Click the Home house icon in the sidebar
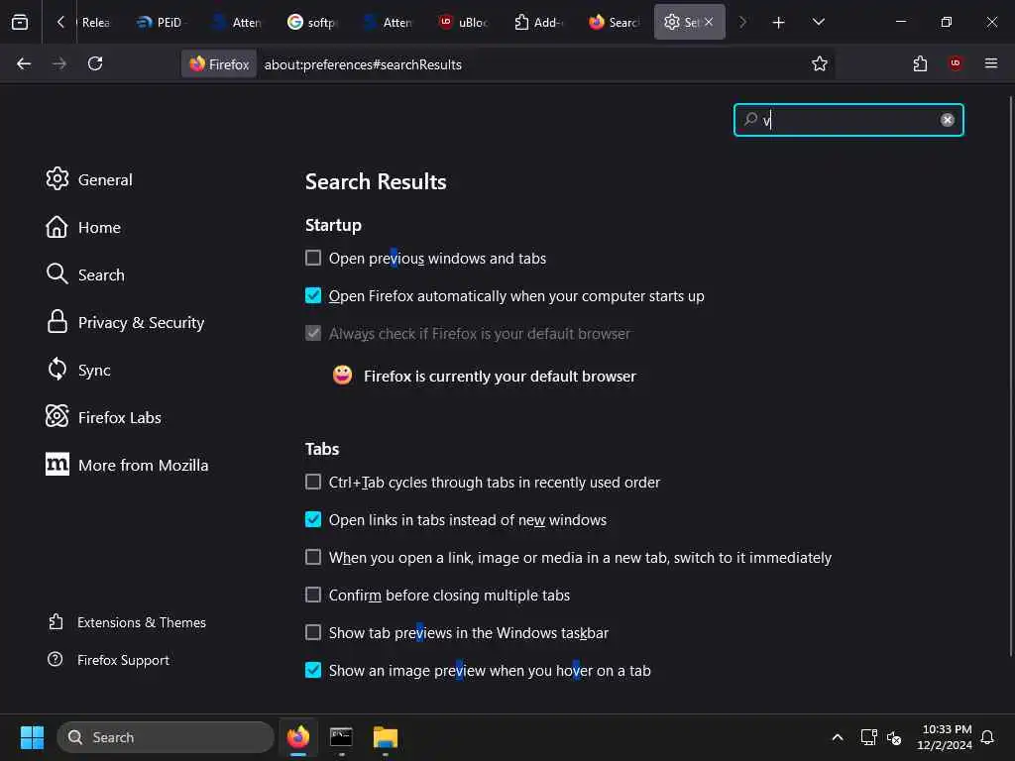Image resolution: width=1015 pixels, height=761 pixels. (56, 227)
